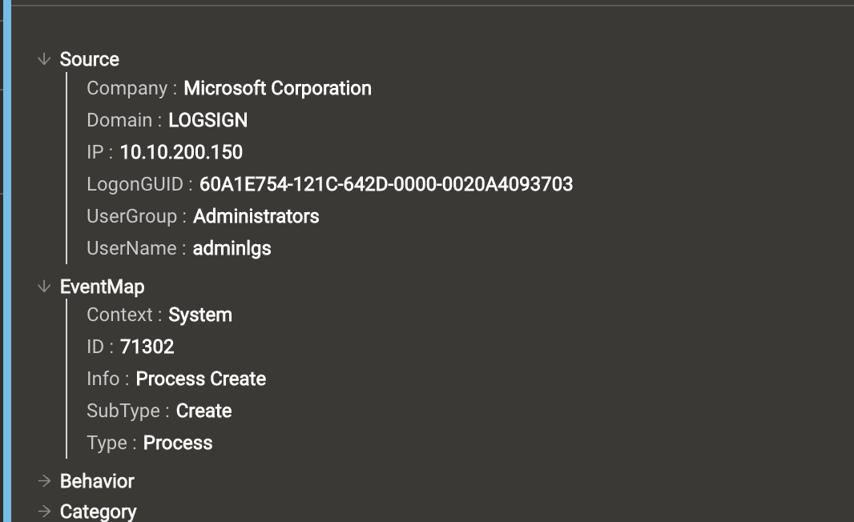
Task: Click the SubType field label
Action: [123, 411]
